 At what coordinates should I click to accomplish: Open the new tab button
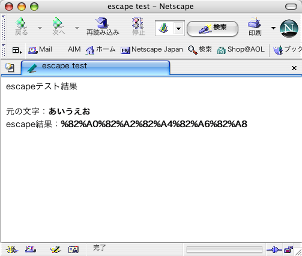[x=10, y=68]
